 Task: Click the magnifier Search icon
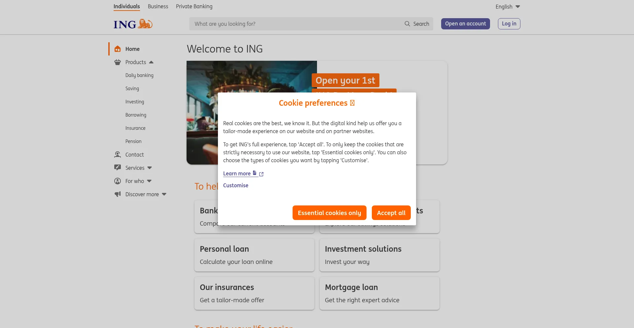click(407, 24)
